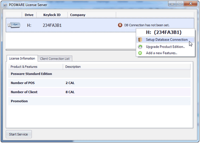Minimize the POSWARE License Server window
Image resolution: width=200 pixels, height=143 pixels.
pos(172,4)
